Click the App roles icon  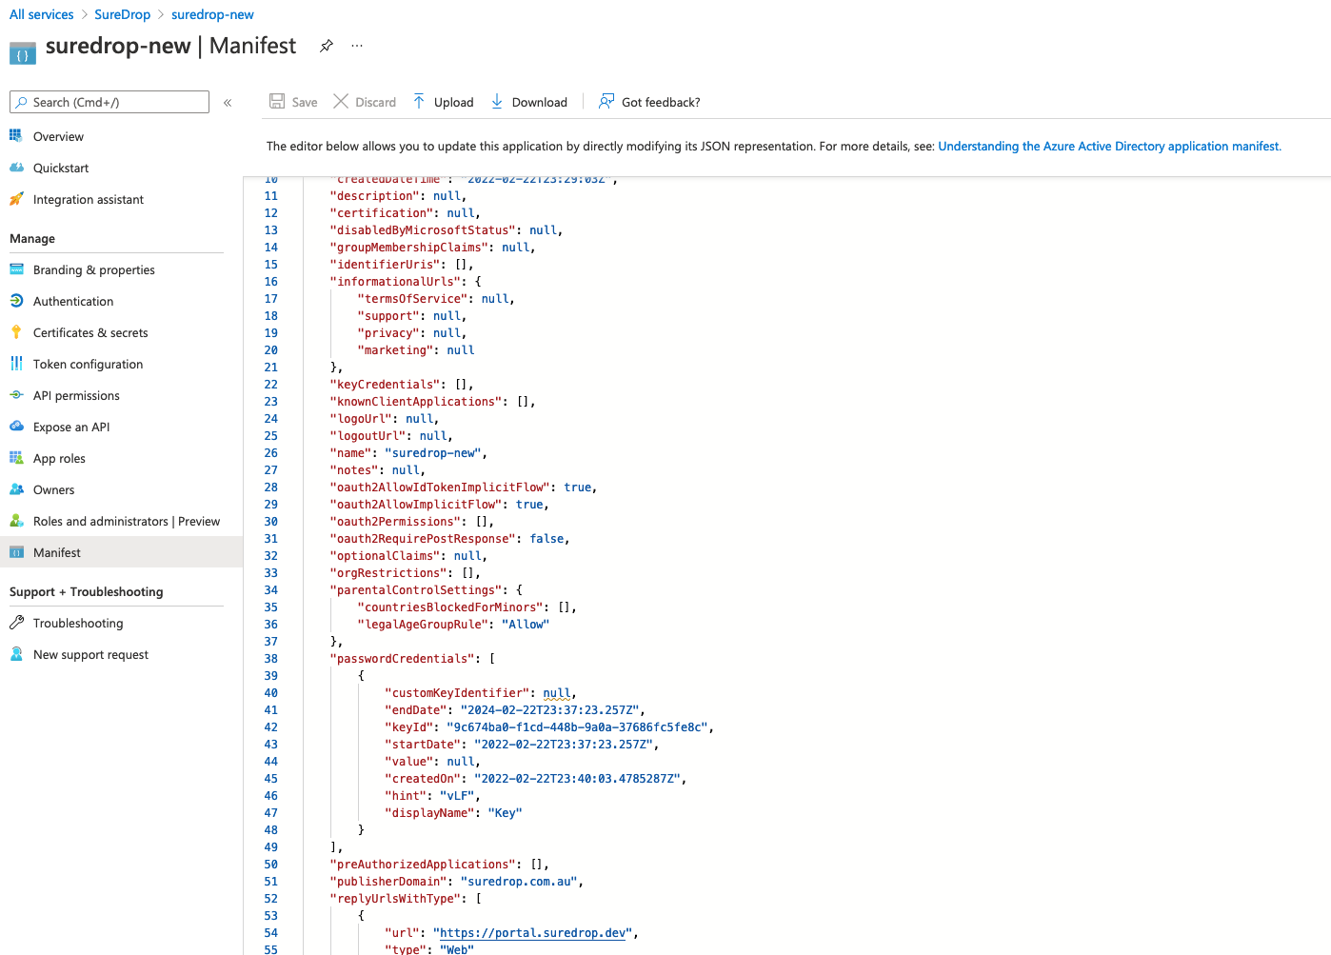(x=16, y=458)
